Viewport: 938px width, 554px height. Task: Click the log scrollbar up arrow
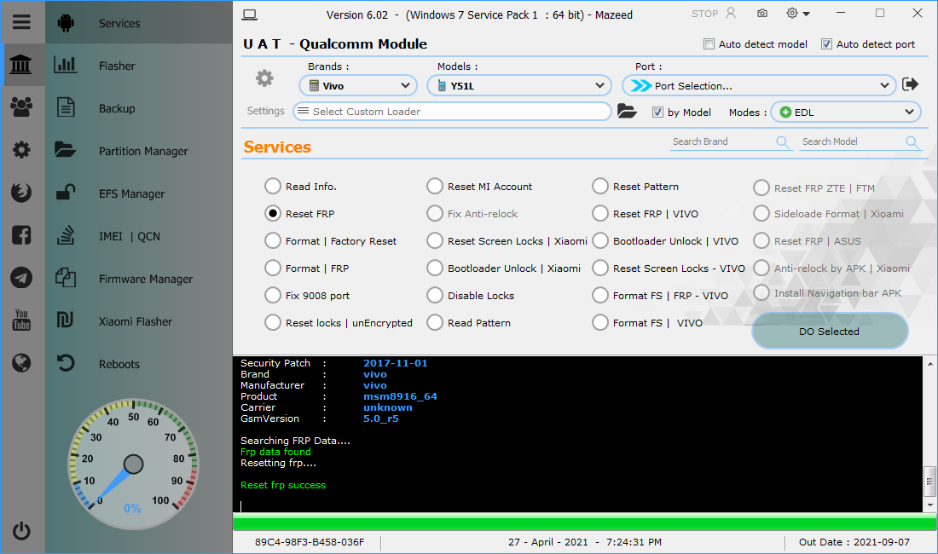point(929,363)
